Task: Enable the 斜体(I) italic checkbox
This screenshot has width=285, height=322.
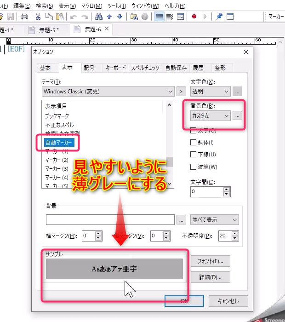Action: (x=193, y=142)
